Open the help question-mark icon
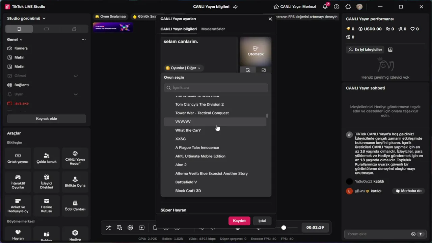Image resolution: width=432 pixels, height=243 pixels. pyautogui.click(x=336, y=7)
